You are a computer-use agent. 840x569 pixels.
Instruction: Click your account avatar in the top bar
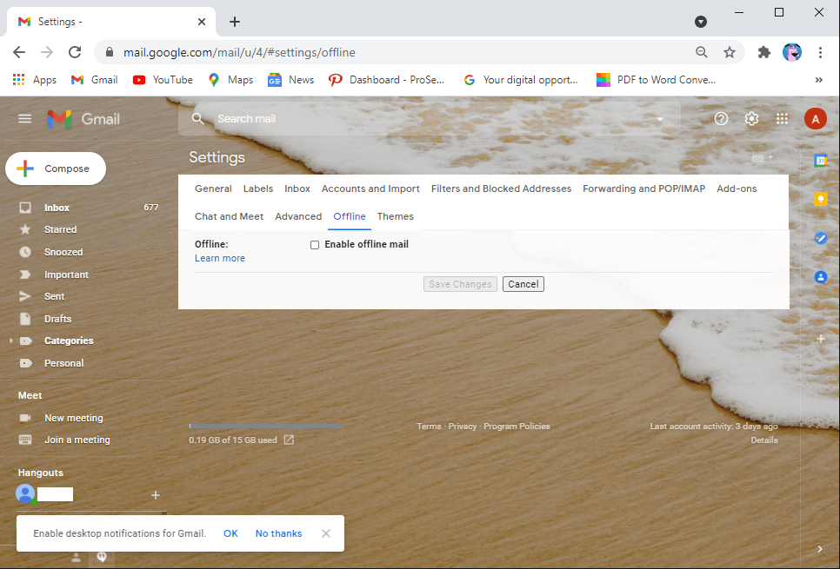[815, 118]
